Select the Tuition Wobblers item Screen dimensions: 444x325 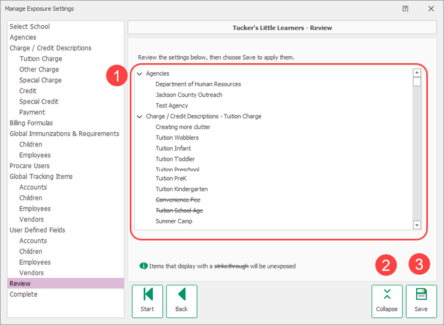pyautogui.click(x=177, y=138)
